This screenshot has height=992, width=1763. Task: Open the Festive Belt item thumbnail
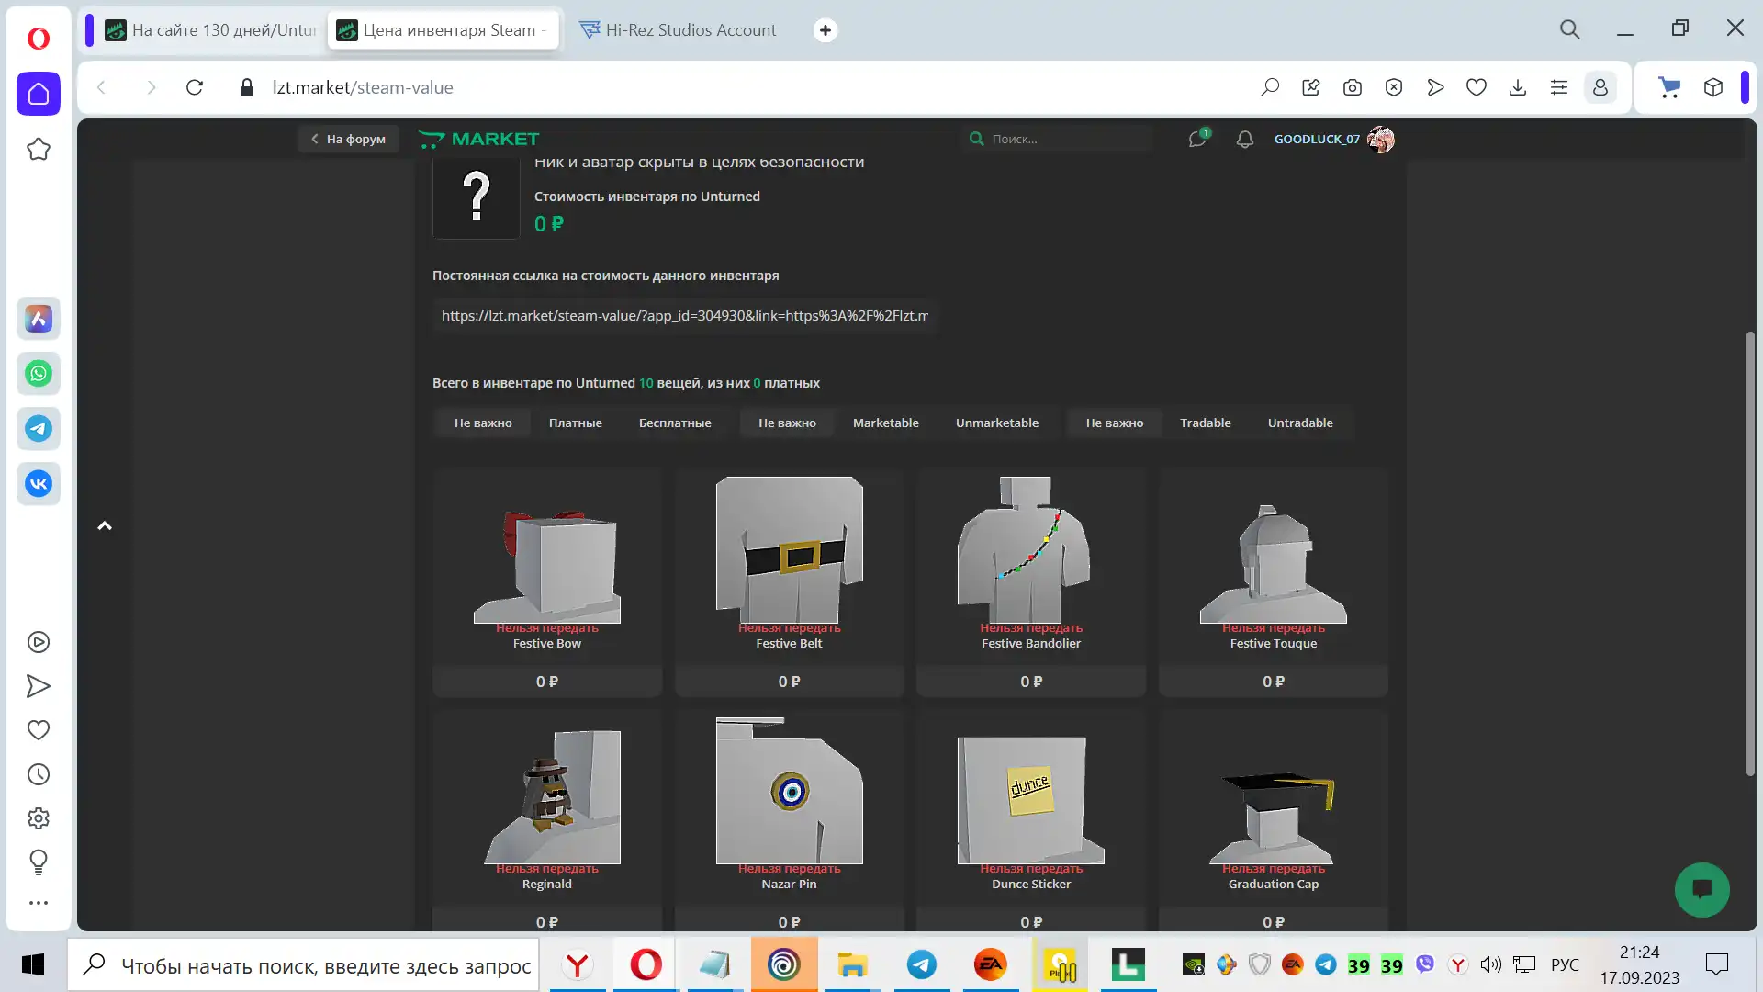pyautogui.click(x=789, y=549)
